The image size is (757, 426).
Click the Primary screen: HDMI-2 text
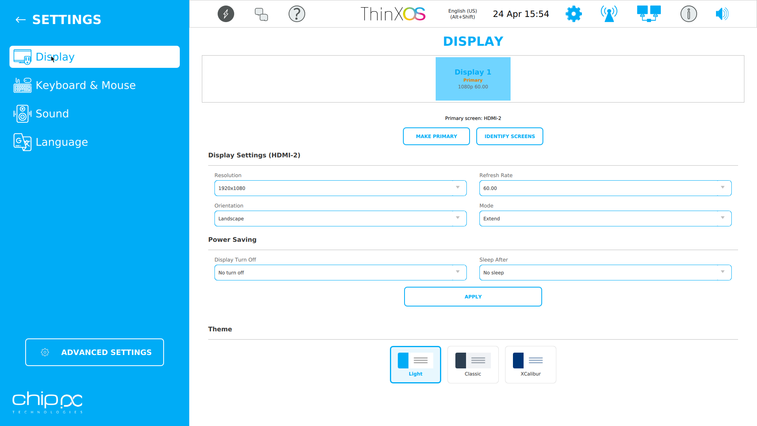pyautogui.click(x=473, y=118)
